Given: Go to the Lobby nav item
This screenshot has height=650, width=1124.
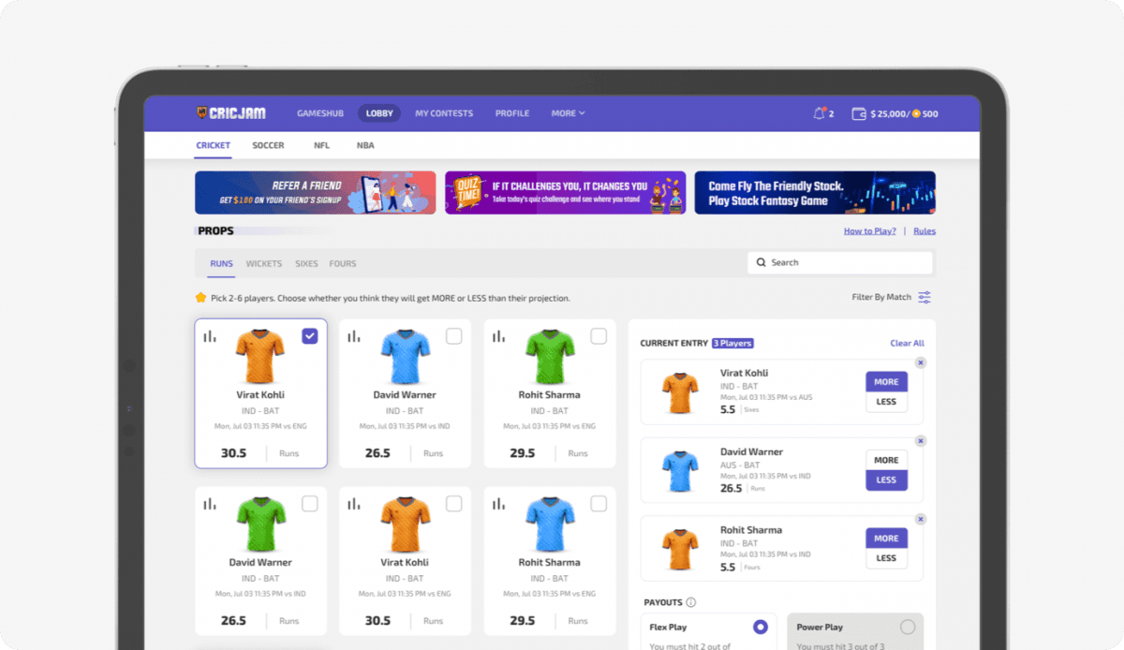Looking at the screenshot, I should [x=379, y=113].
